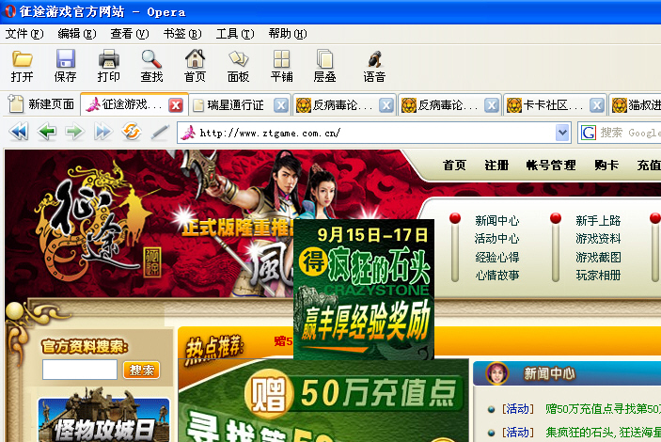Click the wand icon beside reload
The width and height of the screenshot is (661, 442).
pyautogui.click(x=160, y=132)
